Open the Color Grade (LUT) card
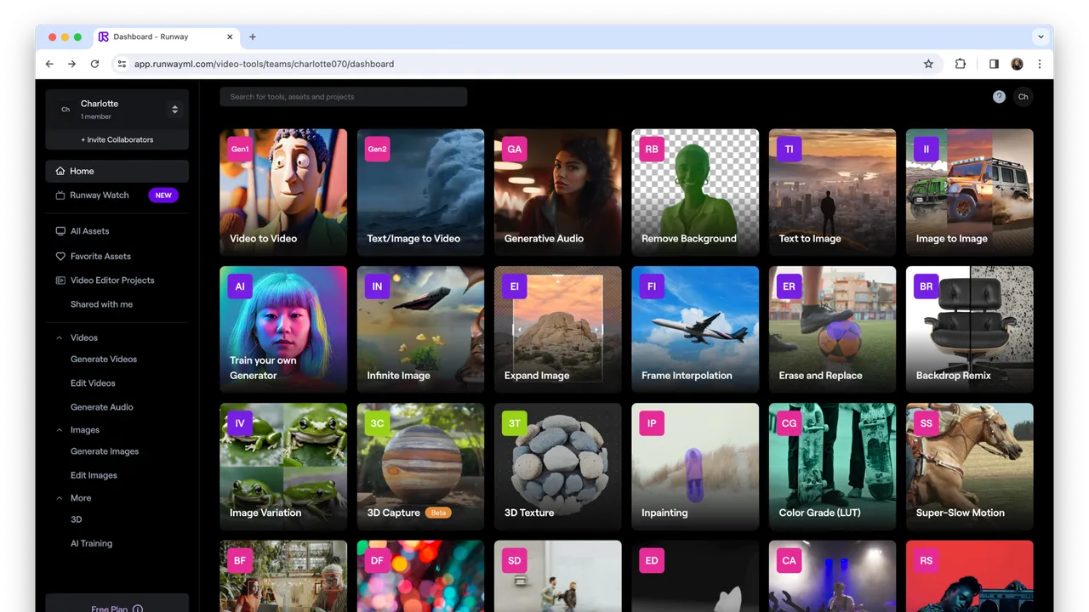The image size is (1089, 612). (x=832, y=467)
